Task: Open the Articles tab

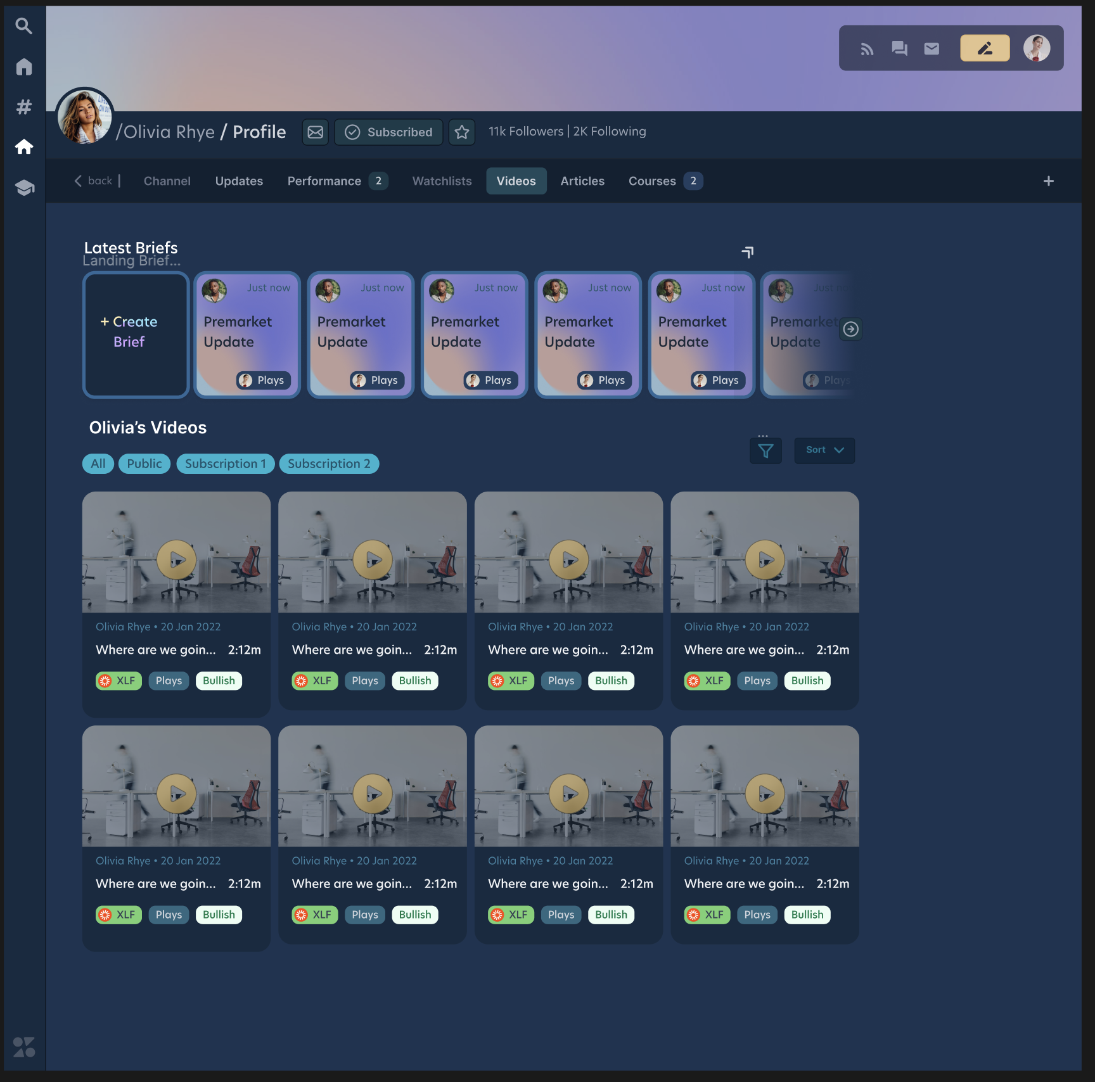Action: [x=582, y=181]
